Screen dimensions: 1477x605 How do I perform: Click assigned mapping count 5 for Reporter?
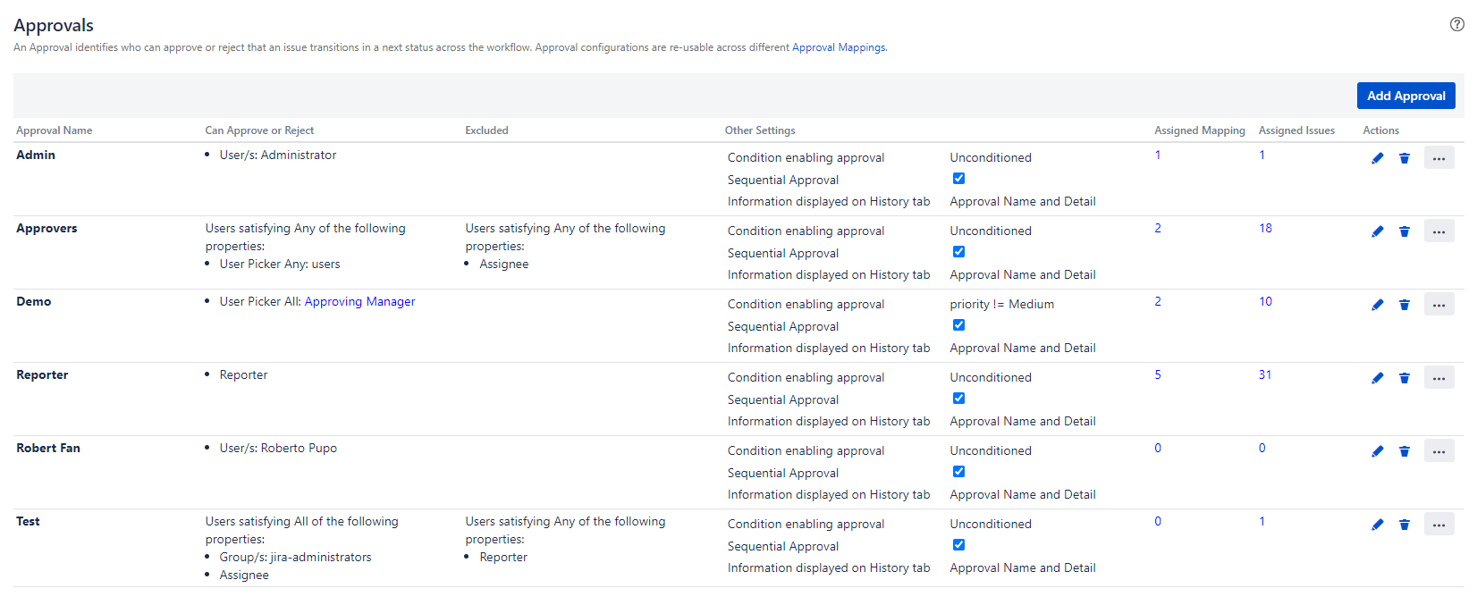point(1158,375)
